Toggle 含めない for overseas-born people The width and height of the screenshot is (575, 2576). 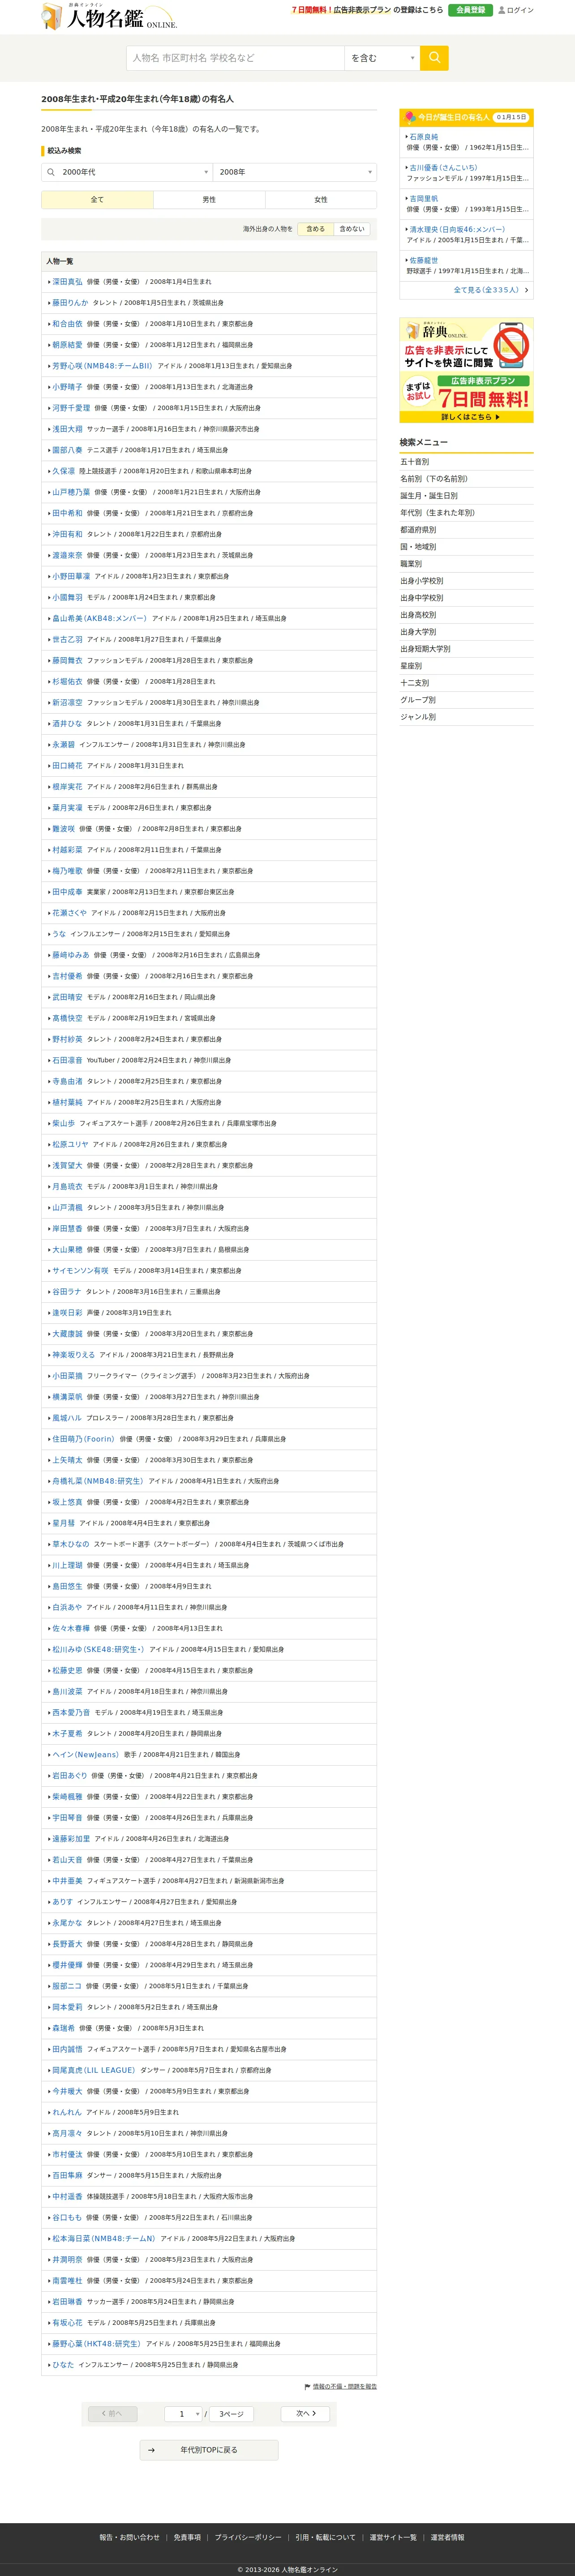351,229
